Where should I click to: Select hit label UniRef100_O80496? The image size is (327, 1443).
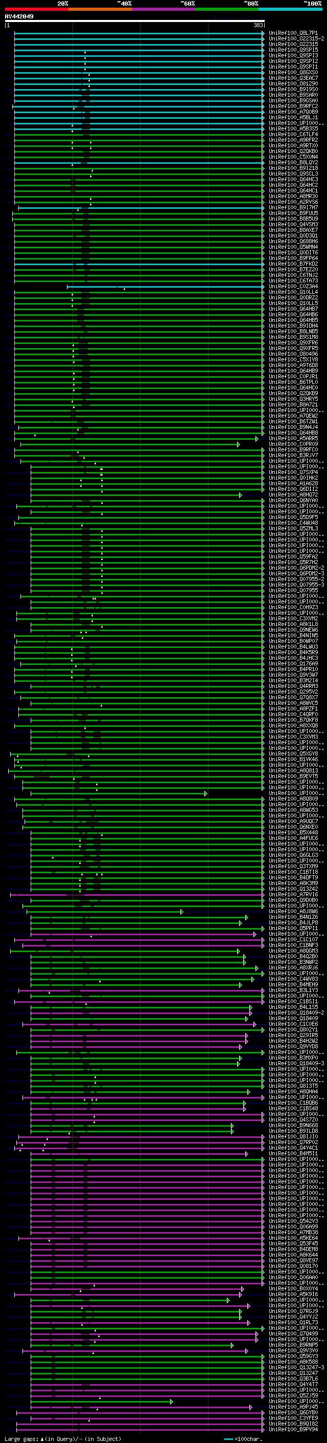pyautogui.click(x=293, y=354)
